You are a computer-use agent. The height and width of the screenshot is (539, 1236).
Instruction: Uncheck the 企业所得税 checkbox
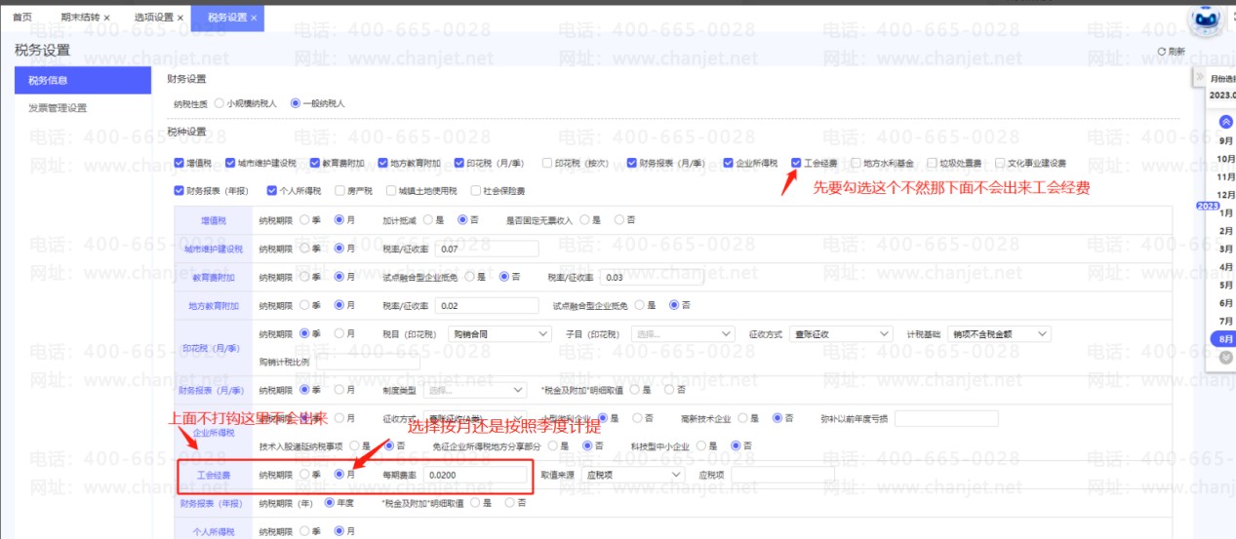[x=730, y=163]
